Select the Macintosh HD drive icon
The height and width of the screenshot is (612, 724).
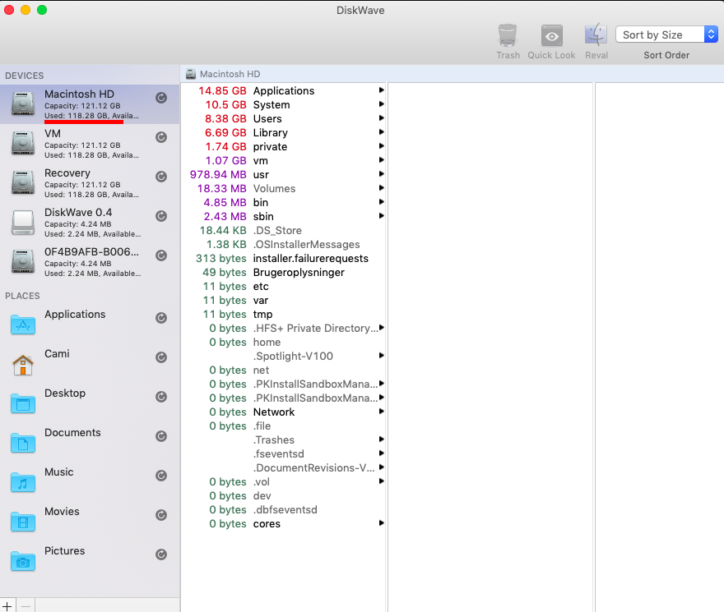pos(23,104)
